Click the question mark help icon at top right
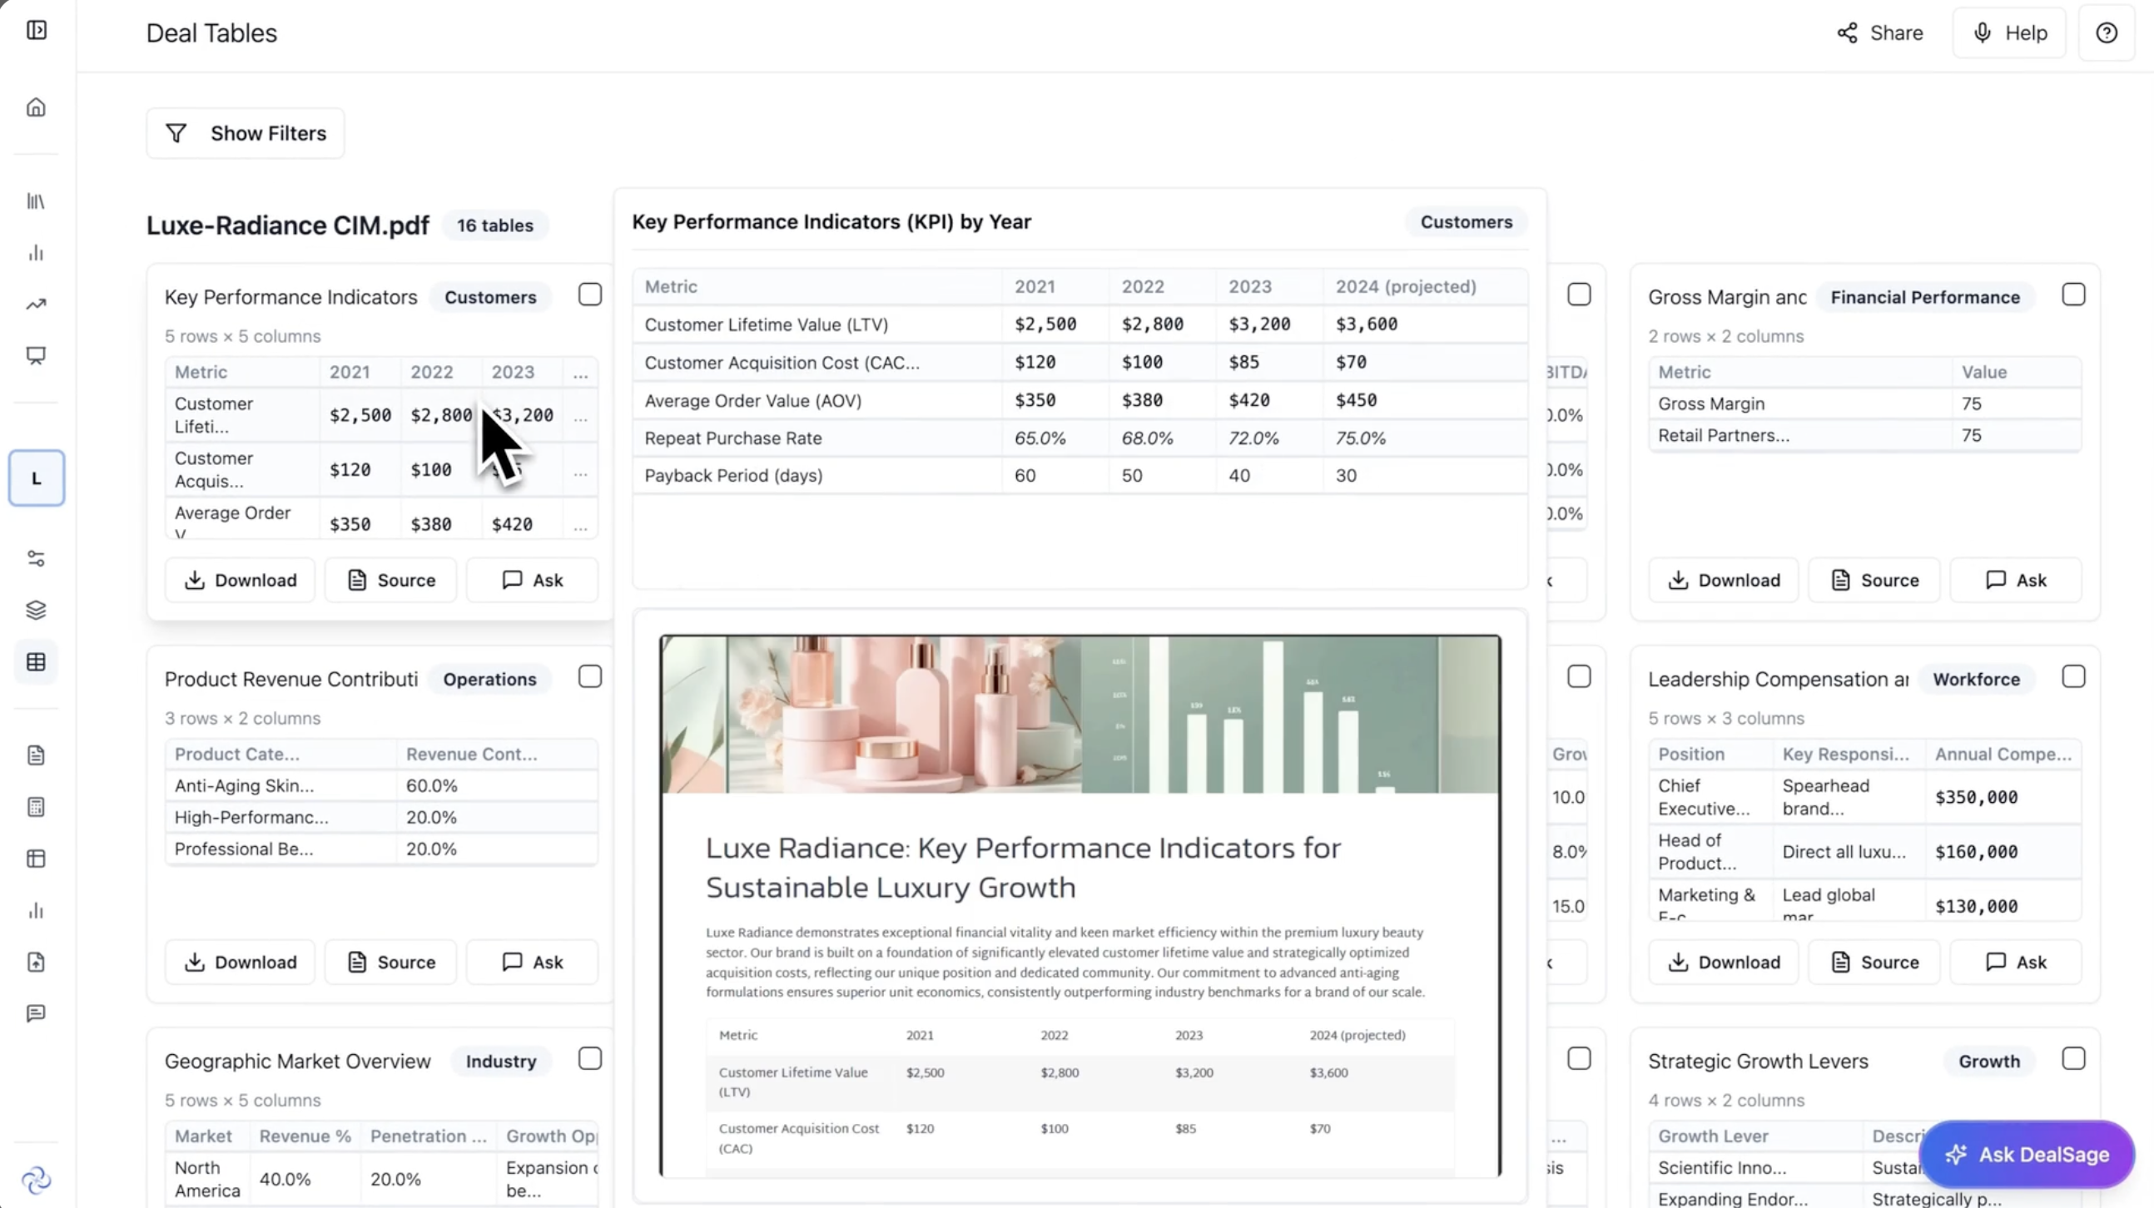Screen dimensions: 2154x1208 tap(2107, 32)
